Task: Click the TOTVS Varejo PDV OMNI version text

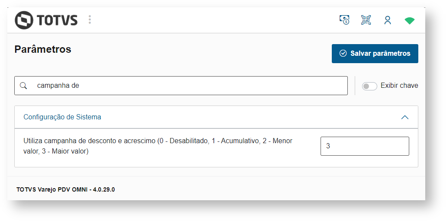Action: 66,189
